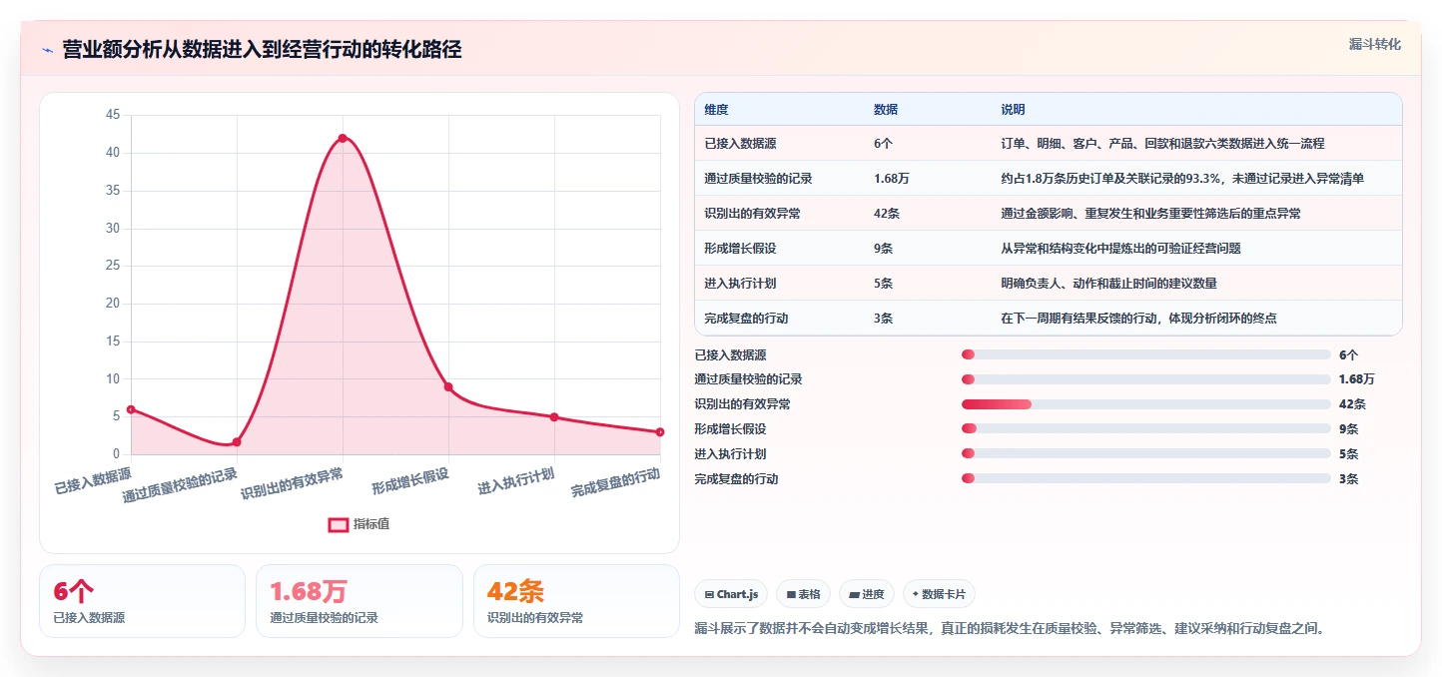Click the chart point for 识别出的有效异常

[x=343, y=138]
